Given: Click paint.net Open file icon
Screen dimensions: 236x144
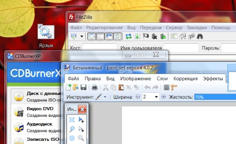Looking at the screenshot, I should [x=76, y=87].
